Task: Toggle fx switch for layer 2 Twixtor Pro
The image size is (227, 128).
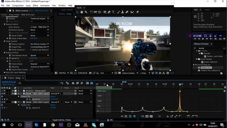Action: pos(2,96)
